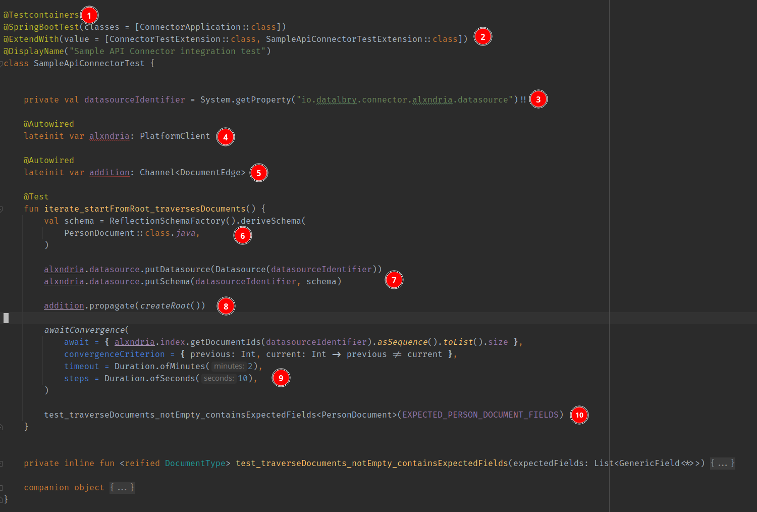757x512 pixels.
Task: Click the awaitConvergence function call
Action: [x=84, y=330]
